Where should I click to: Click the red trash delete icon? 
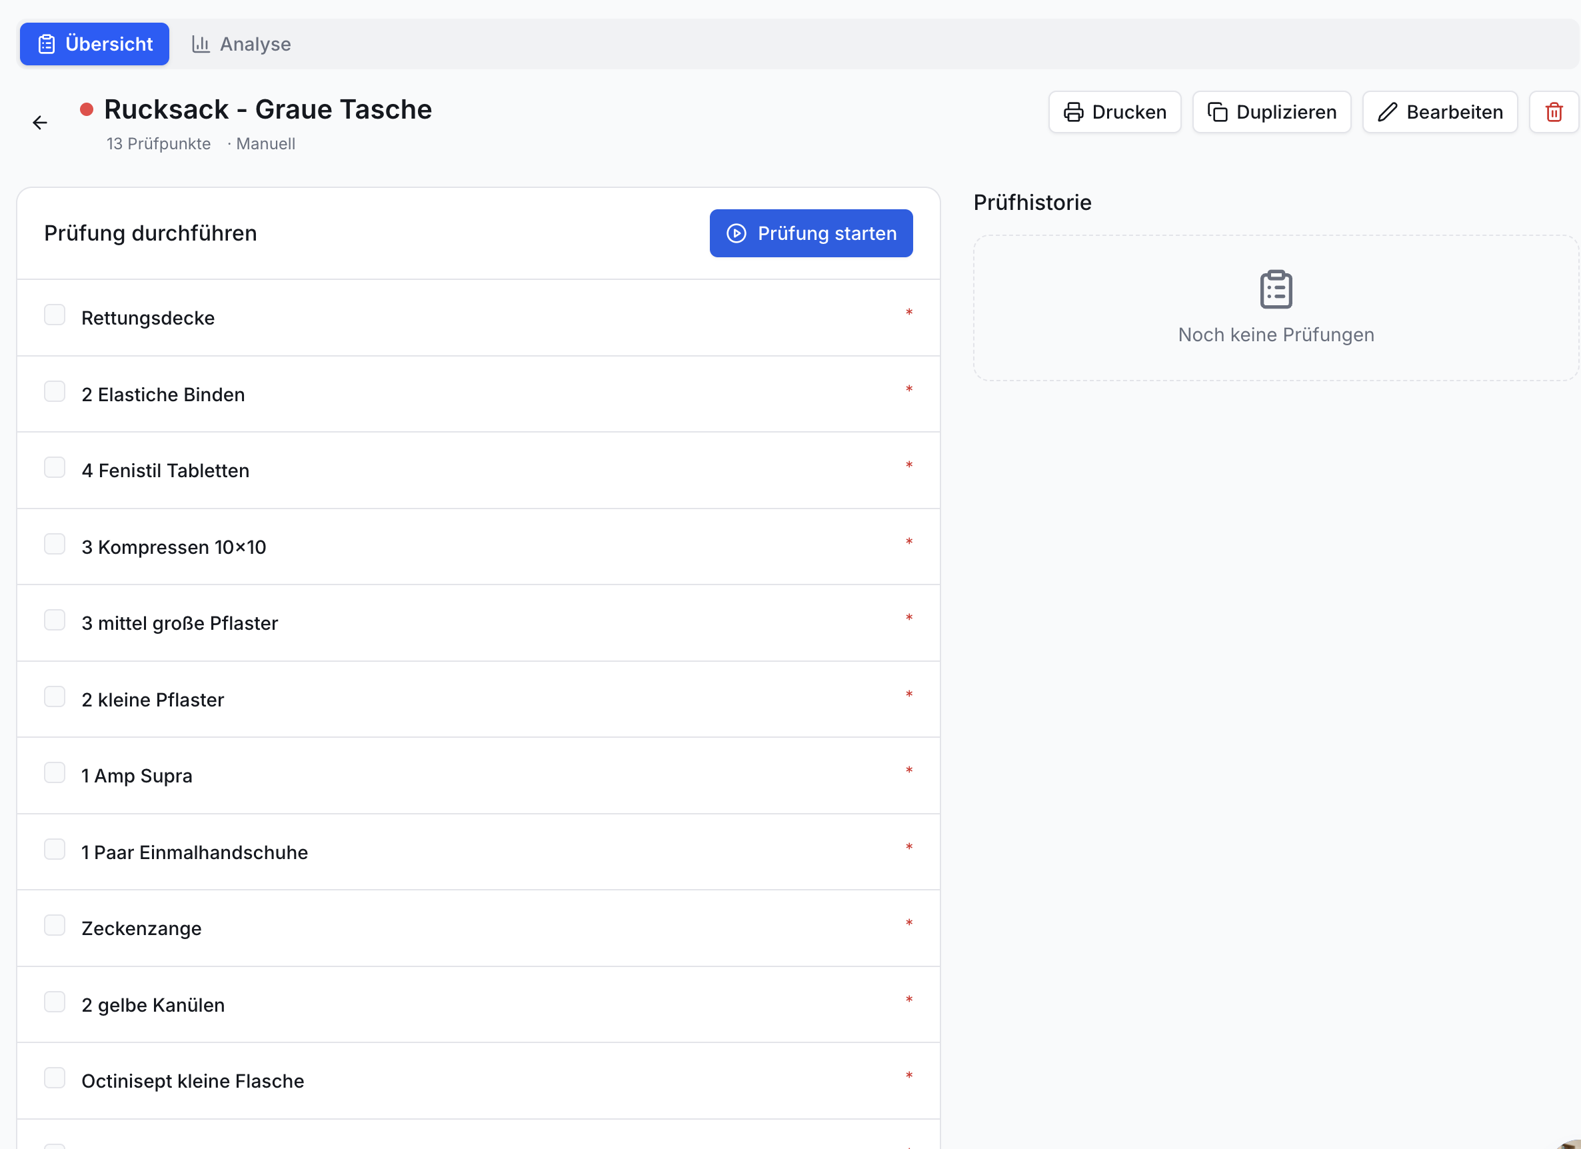pos(1554,111)
